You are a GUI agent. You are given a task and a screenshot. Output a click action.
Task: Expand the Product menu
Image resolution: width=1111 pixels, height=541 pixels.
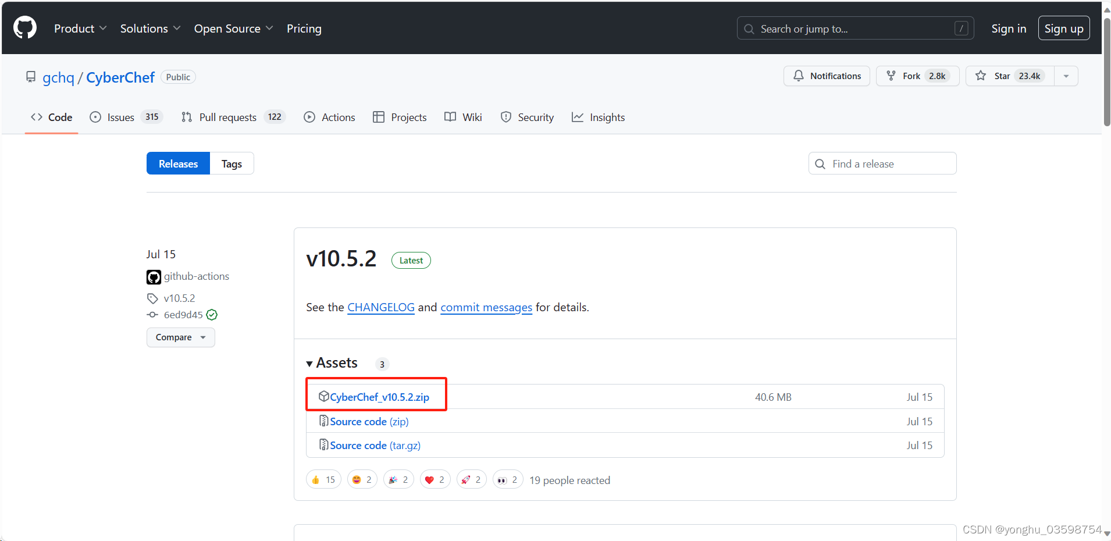80,29
